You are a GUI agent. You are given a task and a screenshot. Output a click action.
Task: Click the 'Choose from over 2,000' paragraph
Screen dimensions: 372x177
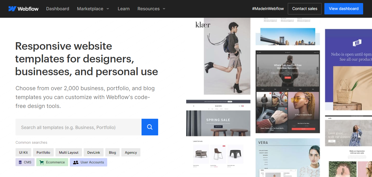(85, 97)
